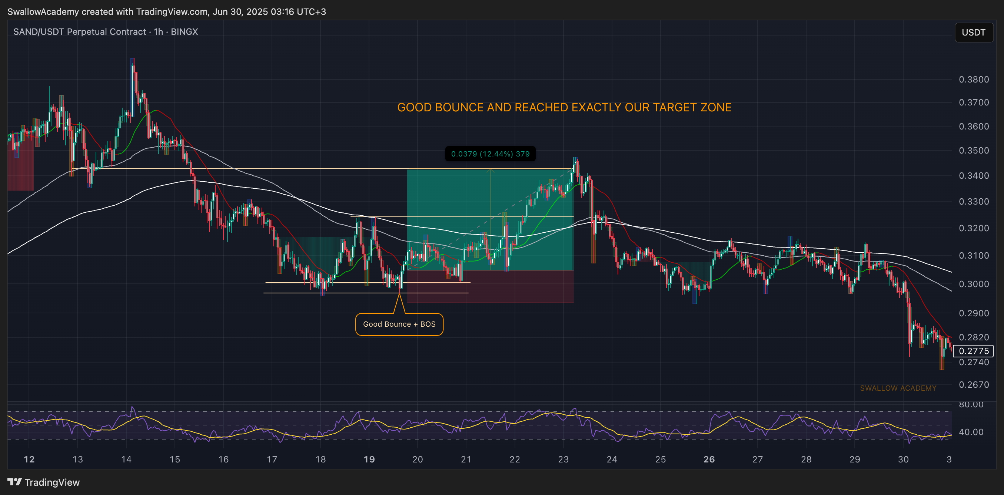Click the 0.2740 price axis label

coord(974,362)
